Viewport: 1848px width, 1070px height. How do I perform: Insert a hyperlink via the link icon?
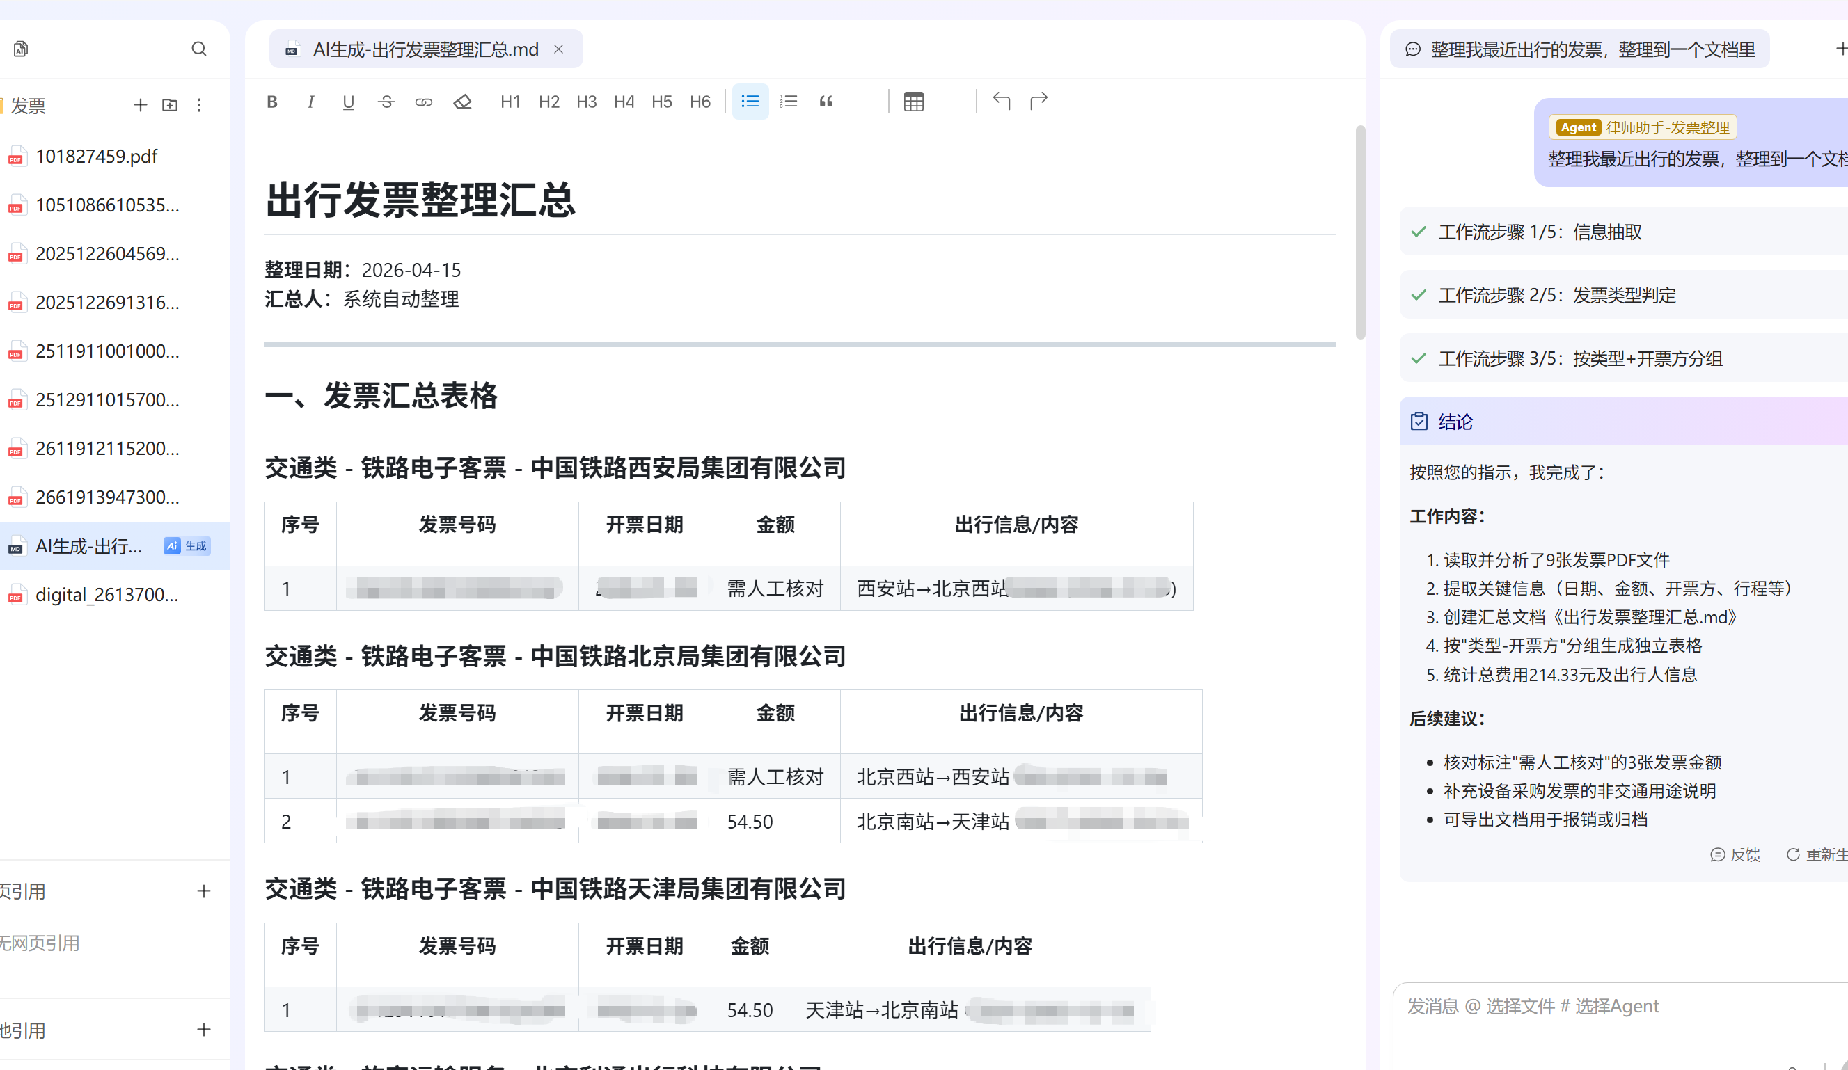[424, 102]
